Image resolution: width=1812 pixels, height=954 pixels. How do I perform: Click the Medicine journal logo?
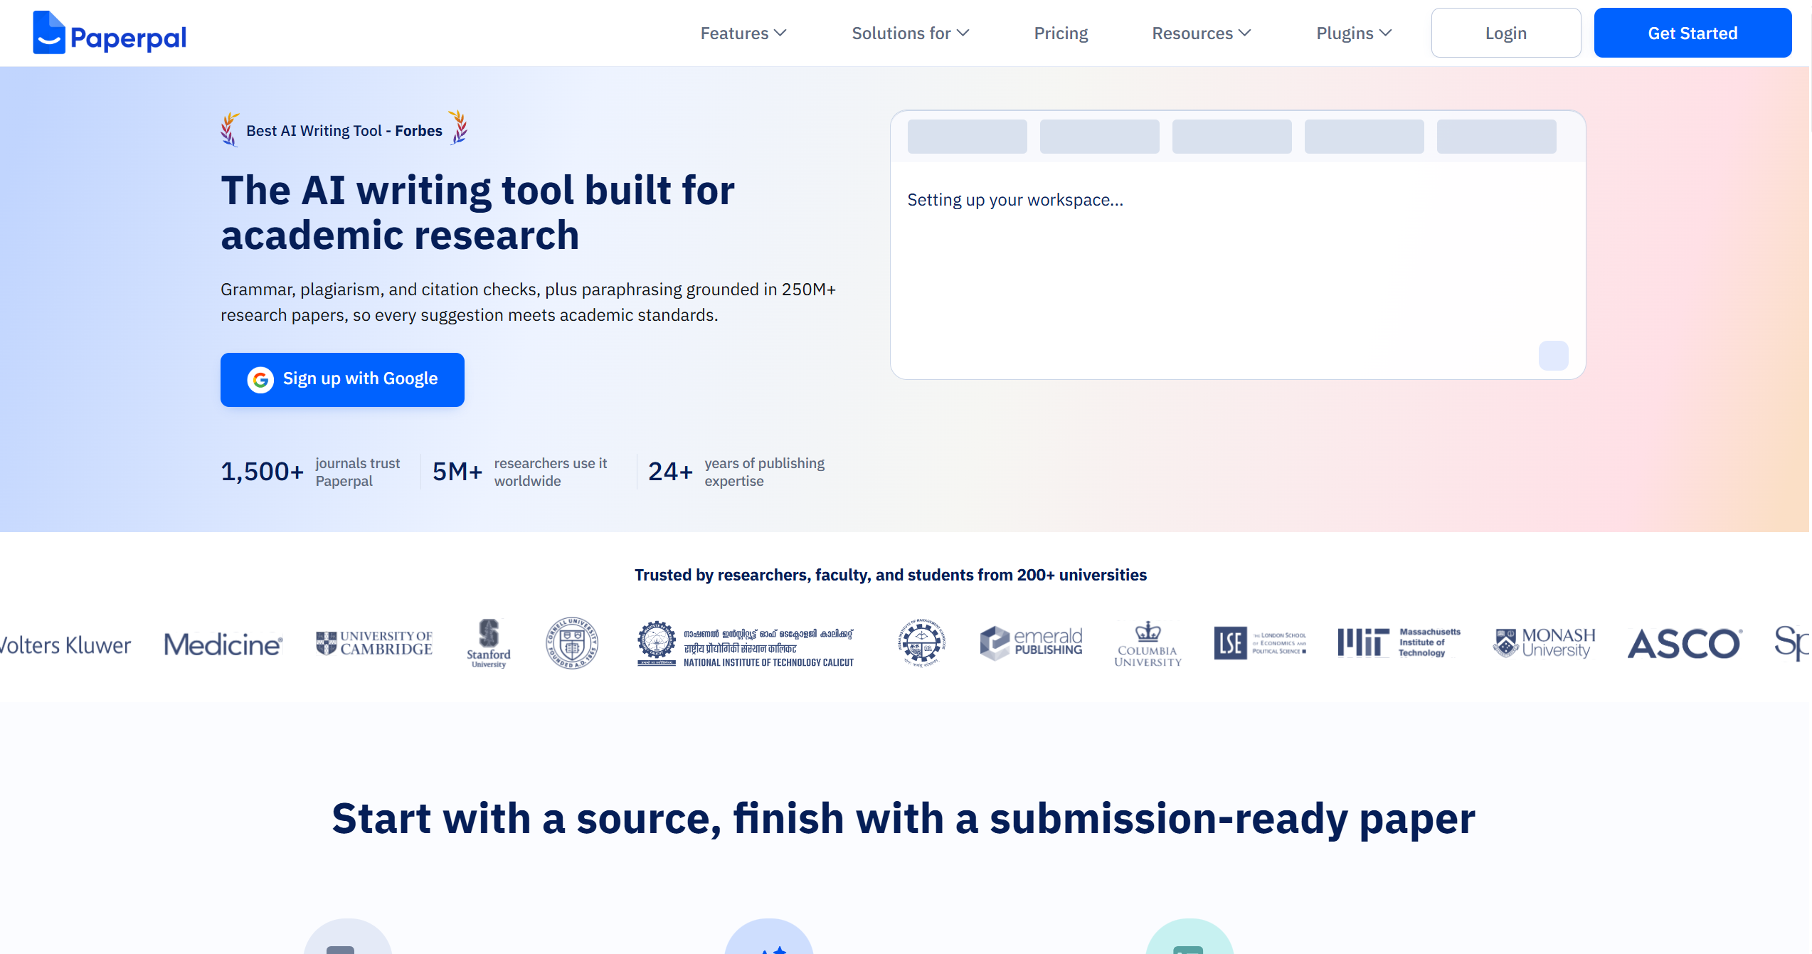pyautogui.click(x=223, y=645)
